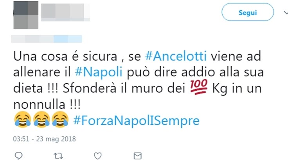Click the word 'dieta' in the tweet

(28, 88)
